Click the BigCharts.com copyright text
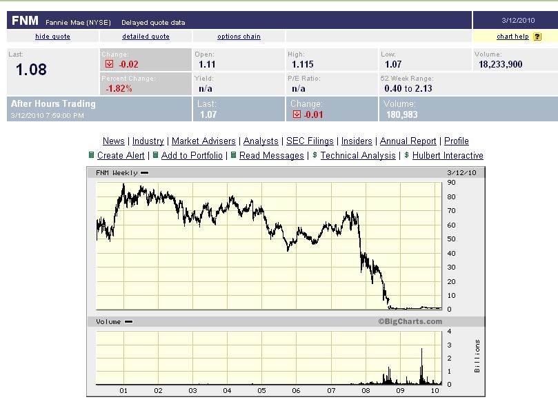The width and height of the screenshot is (558, 404). pos(410,321)
